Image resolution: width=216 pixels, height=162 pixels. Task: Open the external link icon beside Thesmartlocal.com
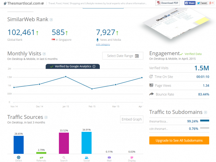pyautogui.click(x=42, y=3)
